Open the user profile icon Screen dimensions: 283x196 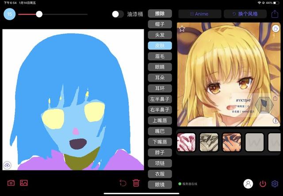pos(249,184)
